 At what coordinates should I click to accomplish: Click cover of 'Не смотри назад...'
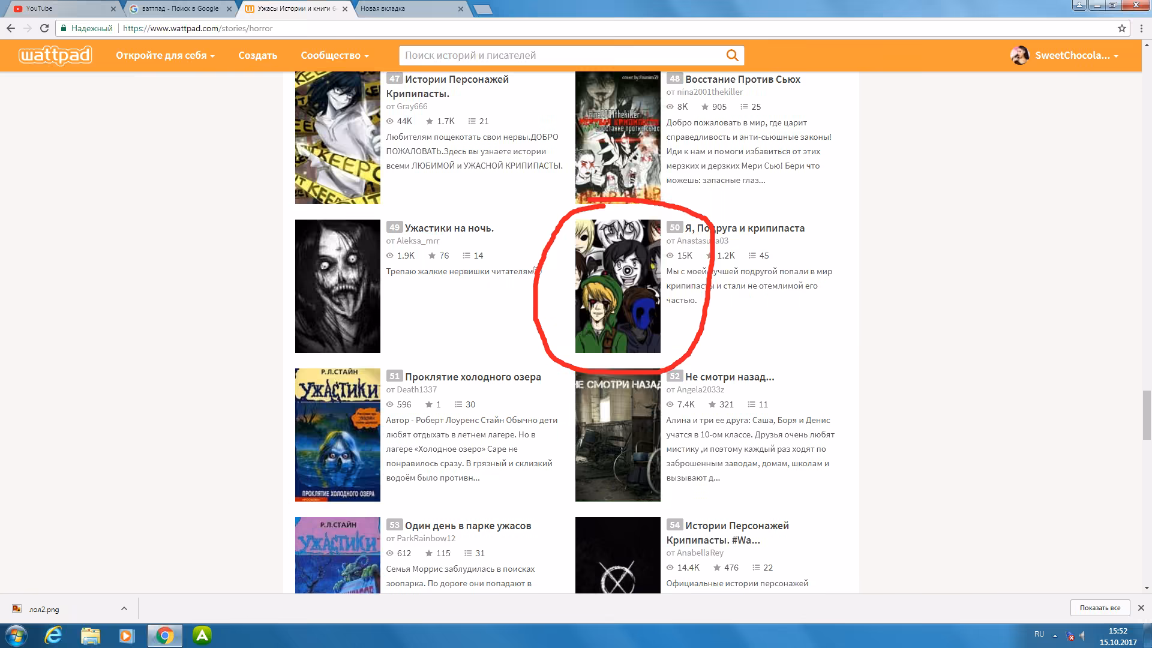coord(618,435)
